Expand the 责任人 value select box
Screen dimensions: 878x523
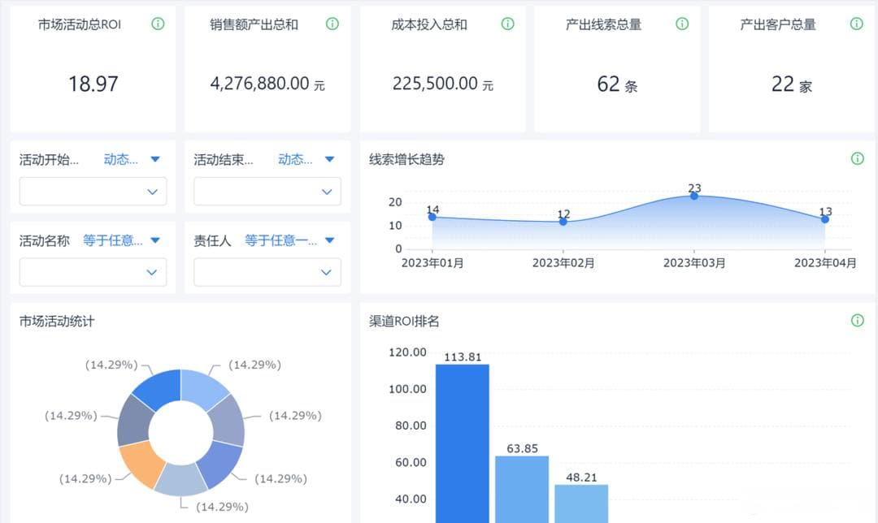(x=267, y=272)
